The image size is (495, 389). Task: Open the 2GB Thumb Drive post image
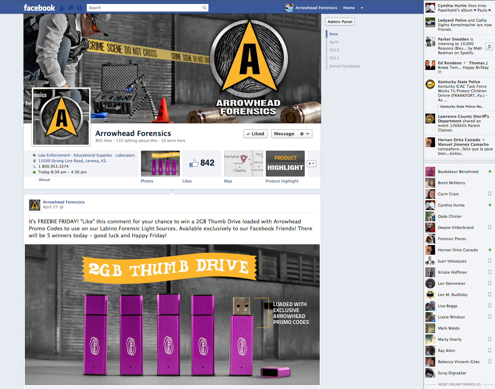[172, 315]
